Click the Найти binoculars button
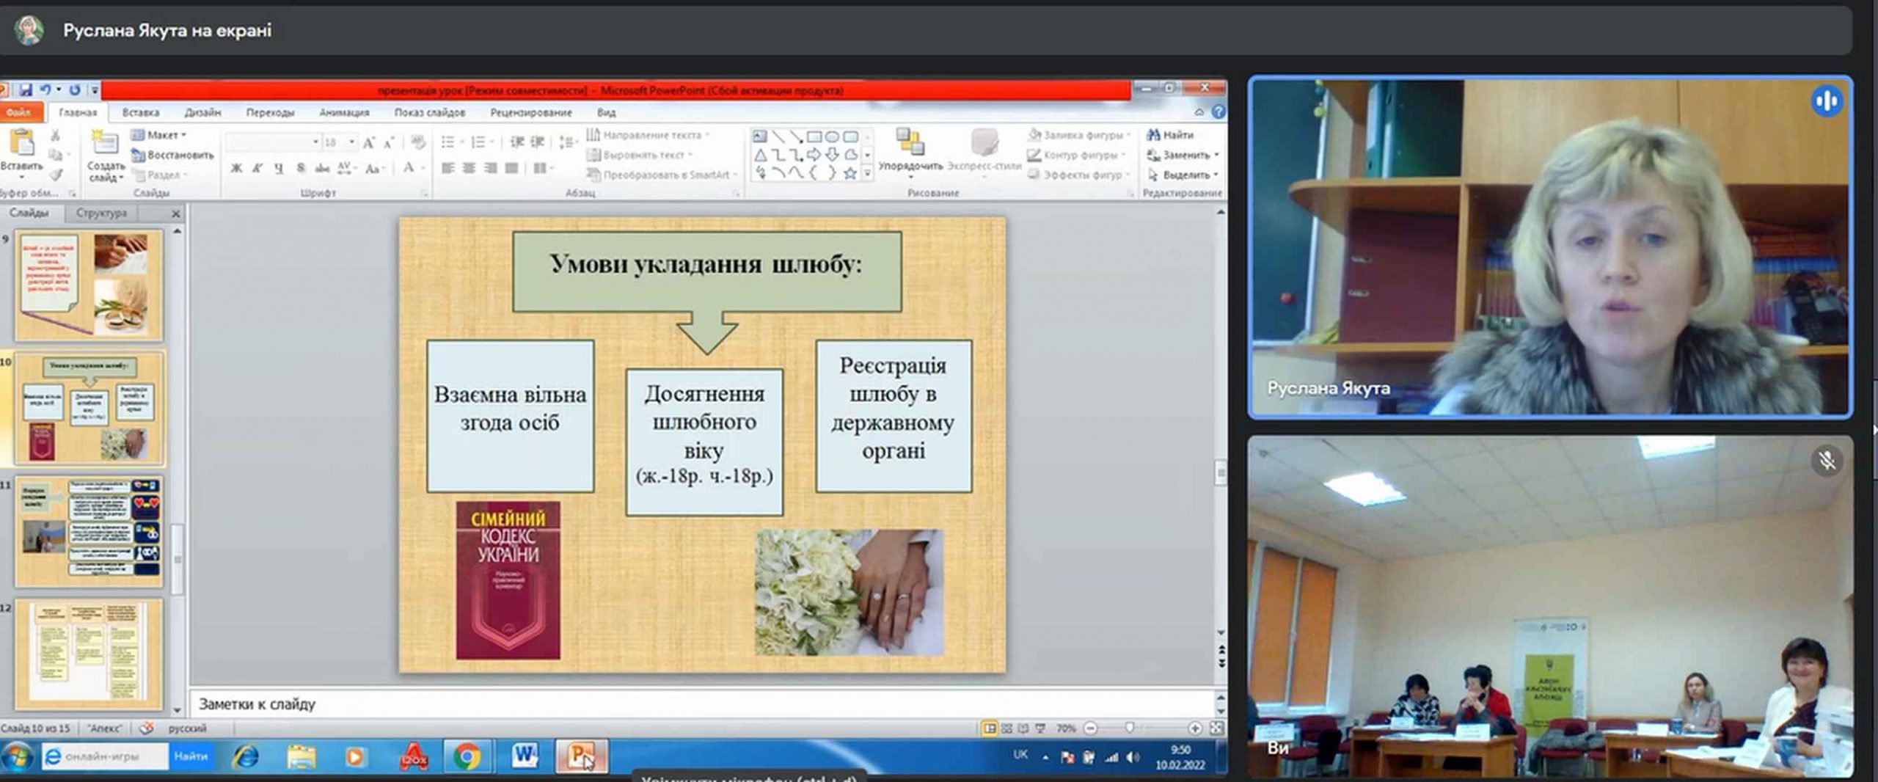Screen dimensions: 1878x782 point(1170,135)
